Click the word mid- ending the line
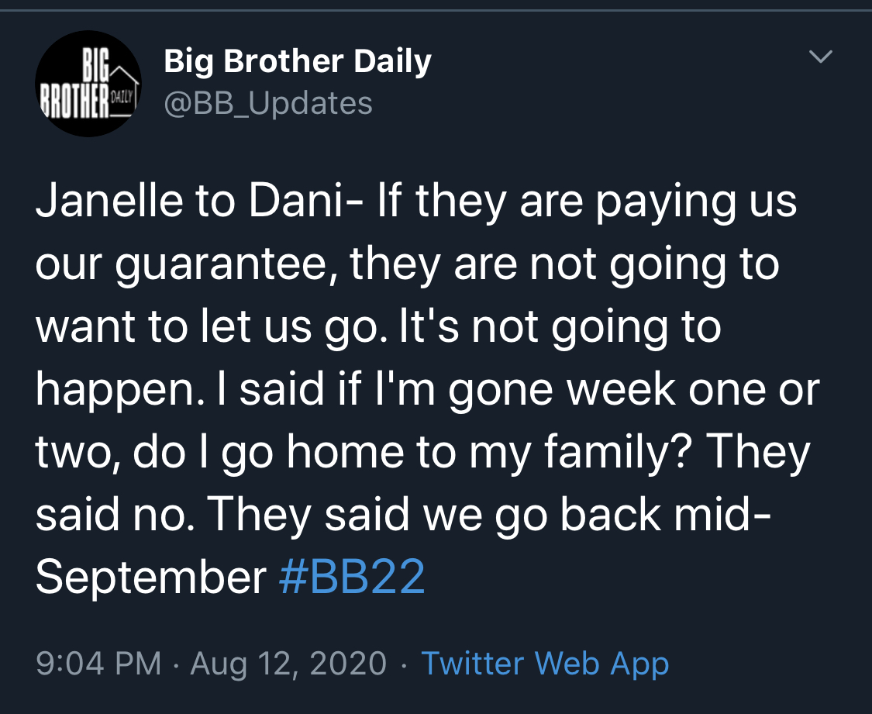This screenshot has height=714, width=872. [722, 514]
